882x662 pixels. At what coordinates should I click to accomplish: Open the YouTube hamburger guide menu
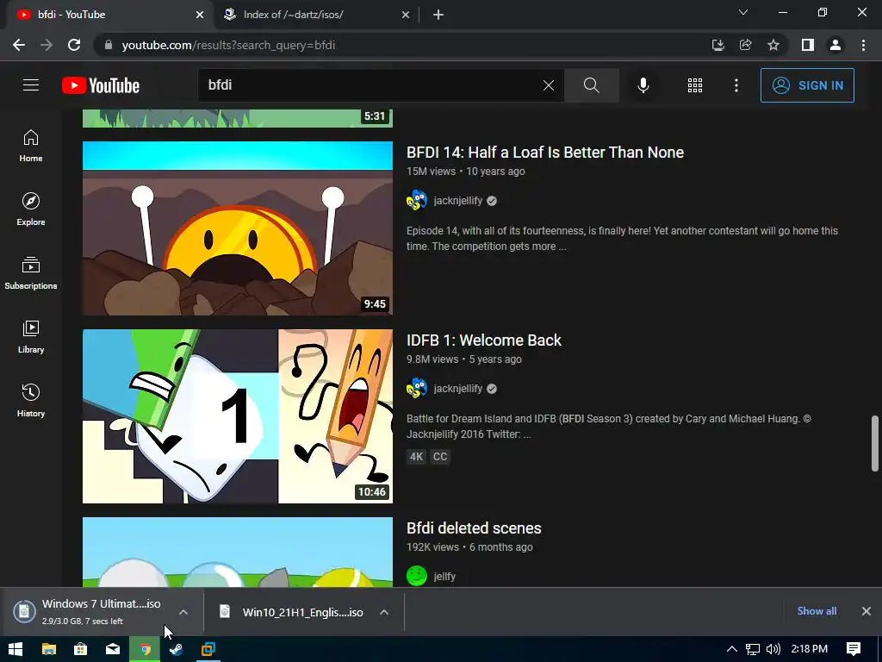31,85
